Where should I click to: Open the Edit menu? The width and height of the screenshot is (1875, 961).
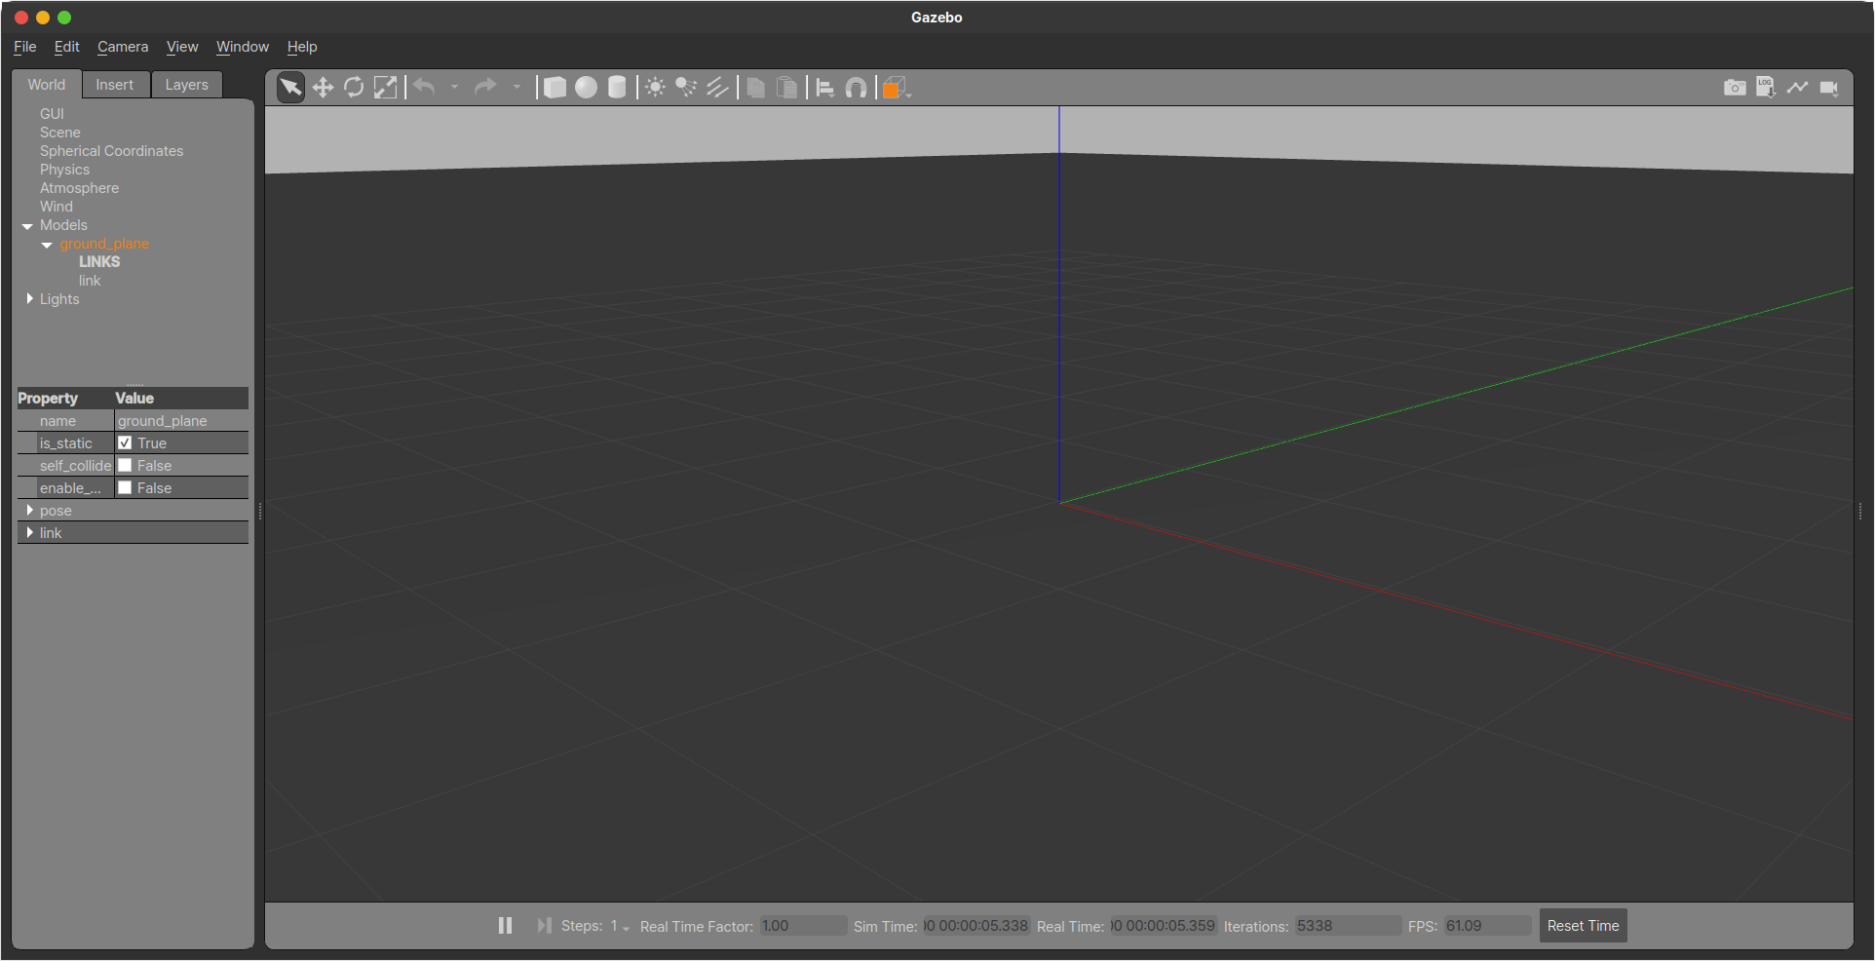pos(67,47)
